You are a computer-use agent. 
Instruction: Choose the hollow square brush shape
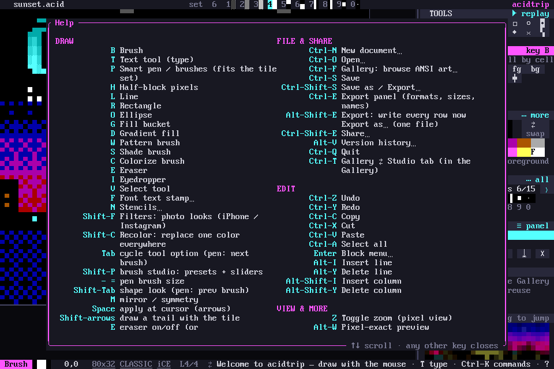pyautogui.click(x=515, y=24)
